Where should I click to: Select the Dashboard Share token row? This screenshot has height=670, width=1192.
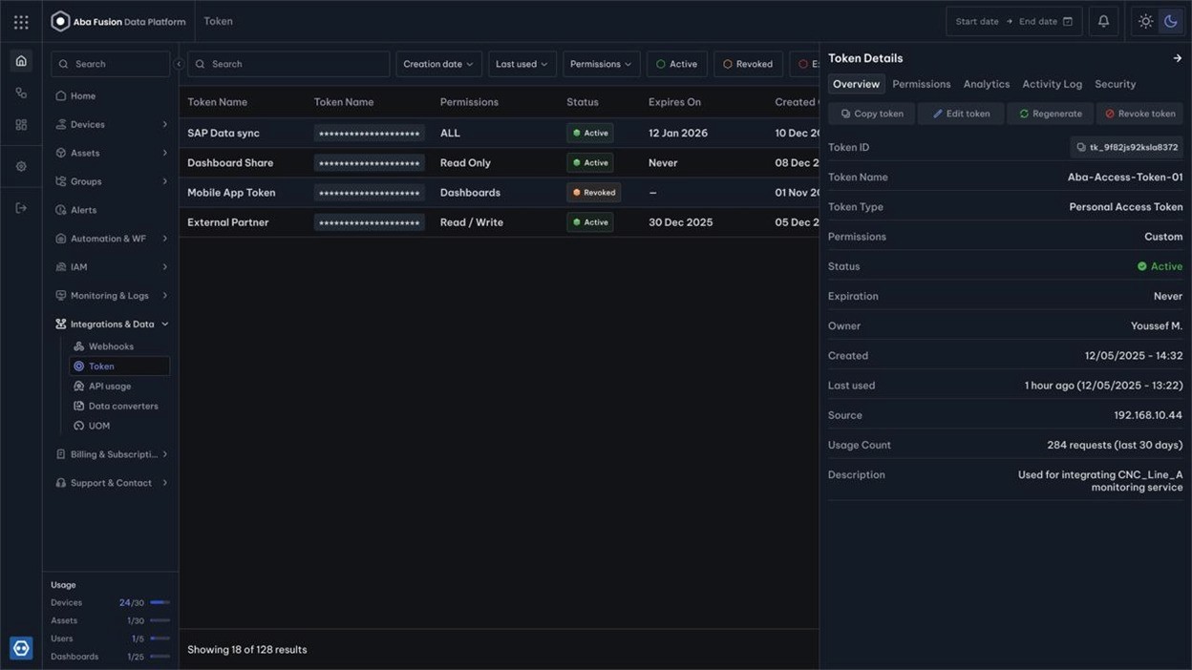500,162
